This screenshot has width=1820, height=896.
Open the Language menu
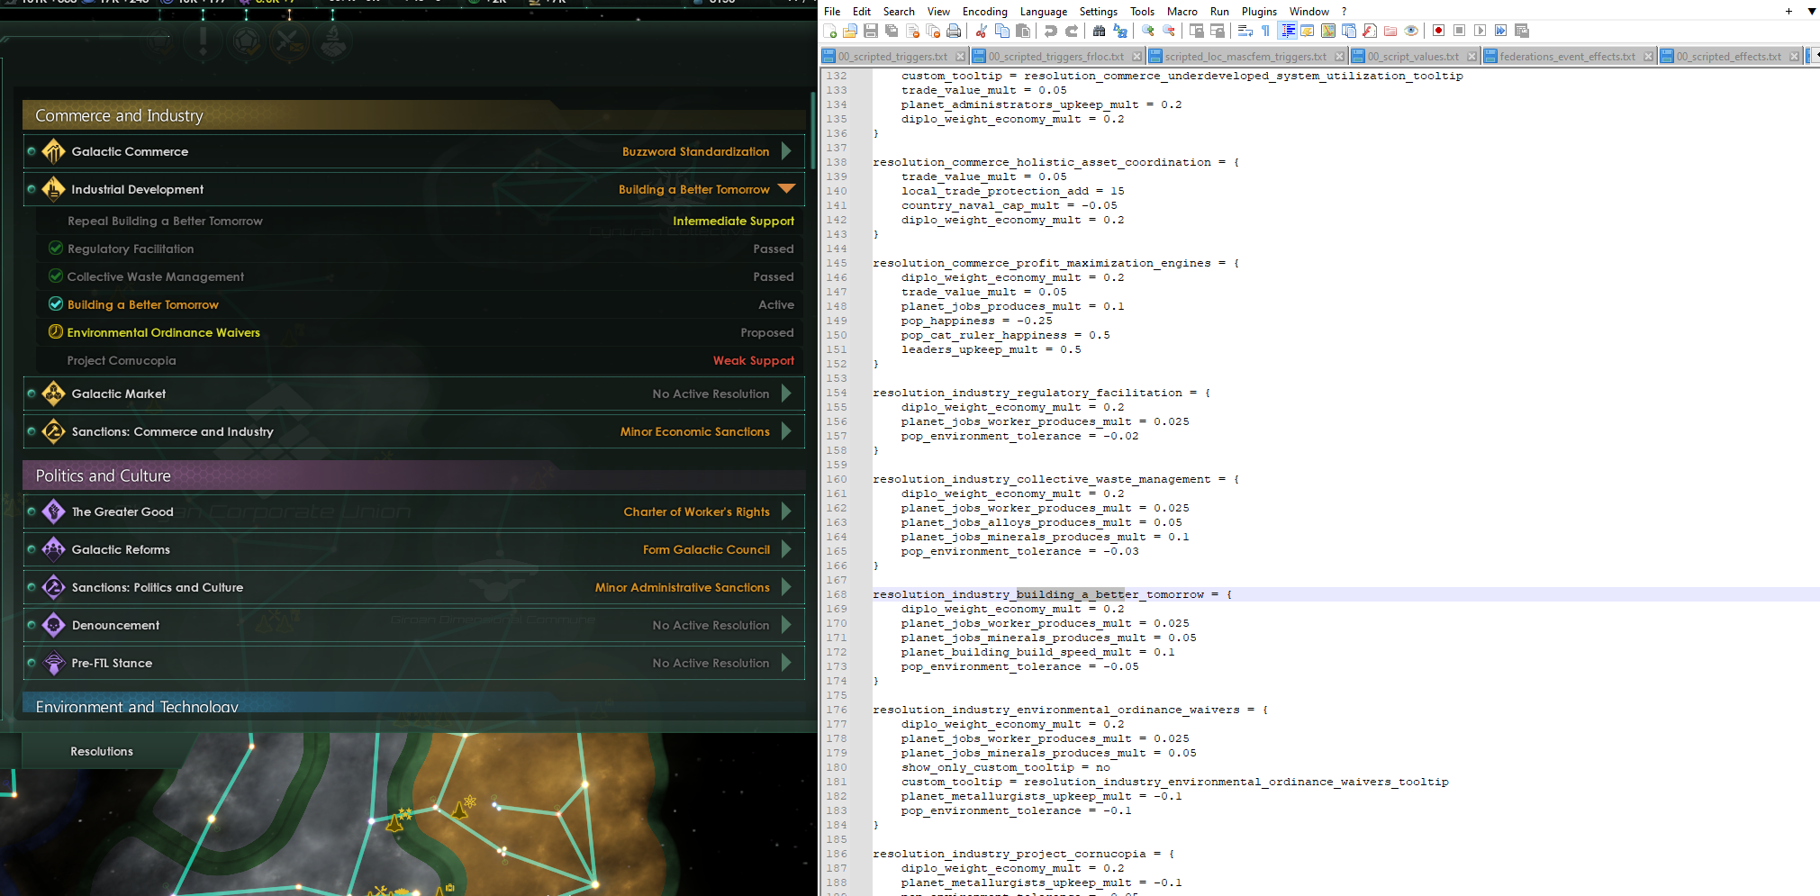pos(1043,12)
